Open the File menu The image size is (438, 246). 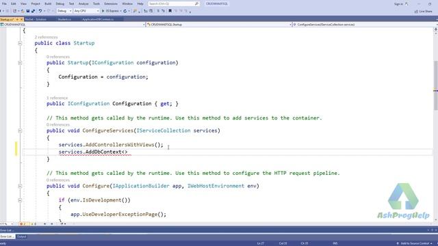(4, 4)
